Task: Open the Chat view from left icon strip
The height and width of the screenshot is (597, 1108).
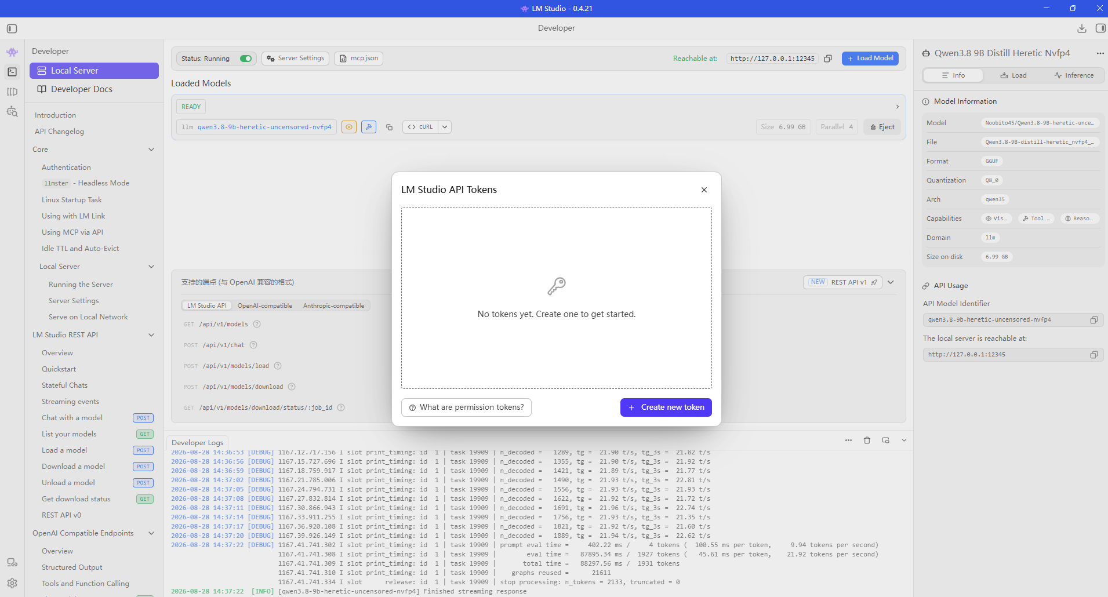Action: click(12, 52)
